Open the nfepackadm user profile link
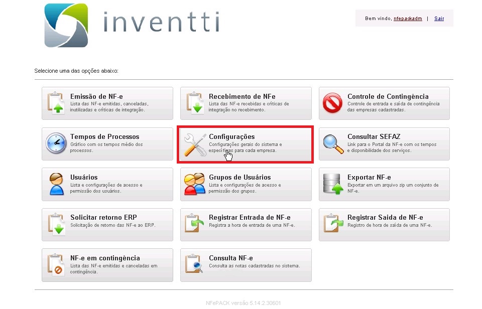Viewport: 482px width, 309px height. coord(408,19)
